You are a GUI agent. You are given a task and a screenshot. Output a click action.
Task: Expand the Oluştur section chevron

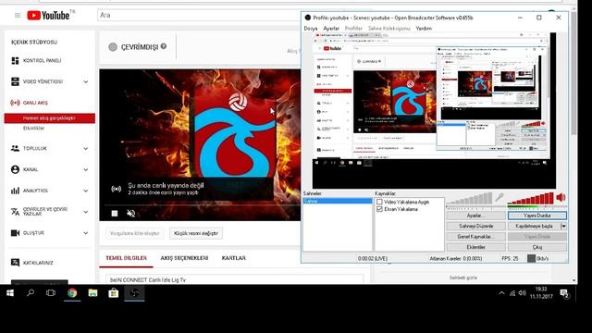(86, 233)
